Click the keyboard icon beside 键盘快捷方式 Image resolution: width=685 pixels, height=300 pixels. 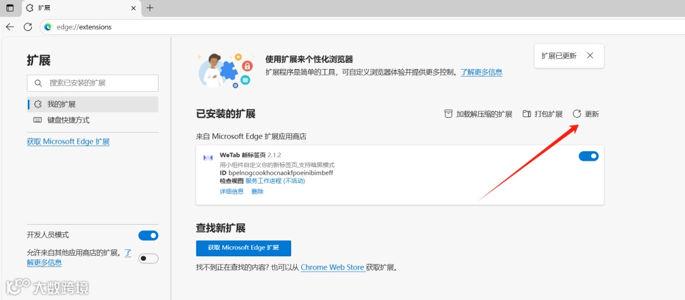37,120
